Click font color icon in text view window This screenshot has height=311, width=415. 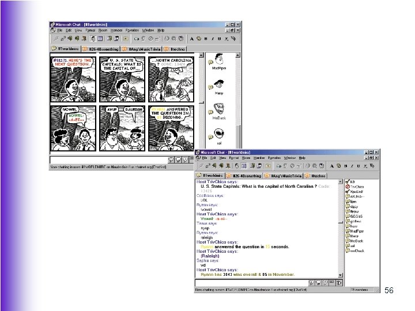(338, 166)
